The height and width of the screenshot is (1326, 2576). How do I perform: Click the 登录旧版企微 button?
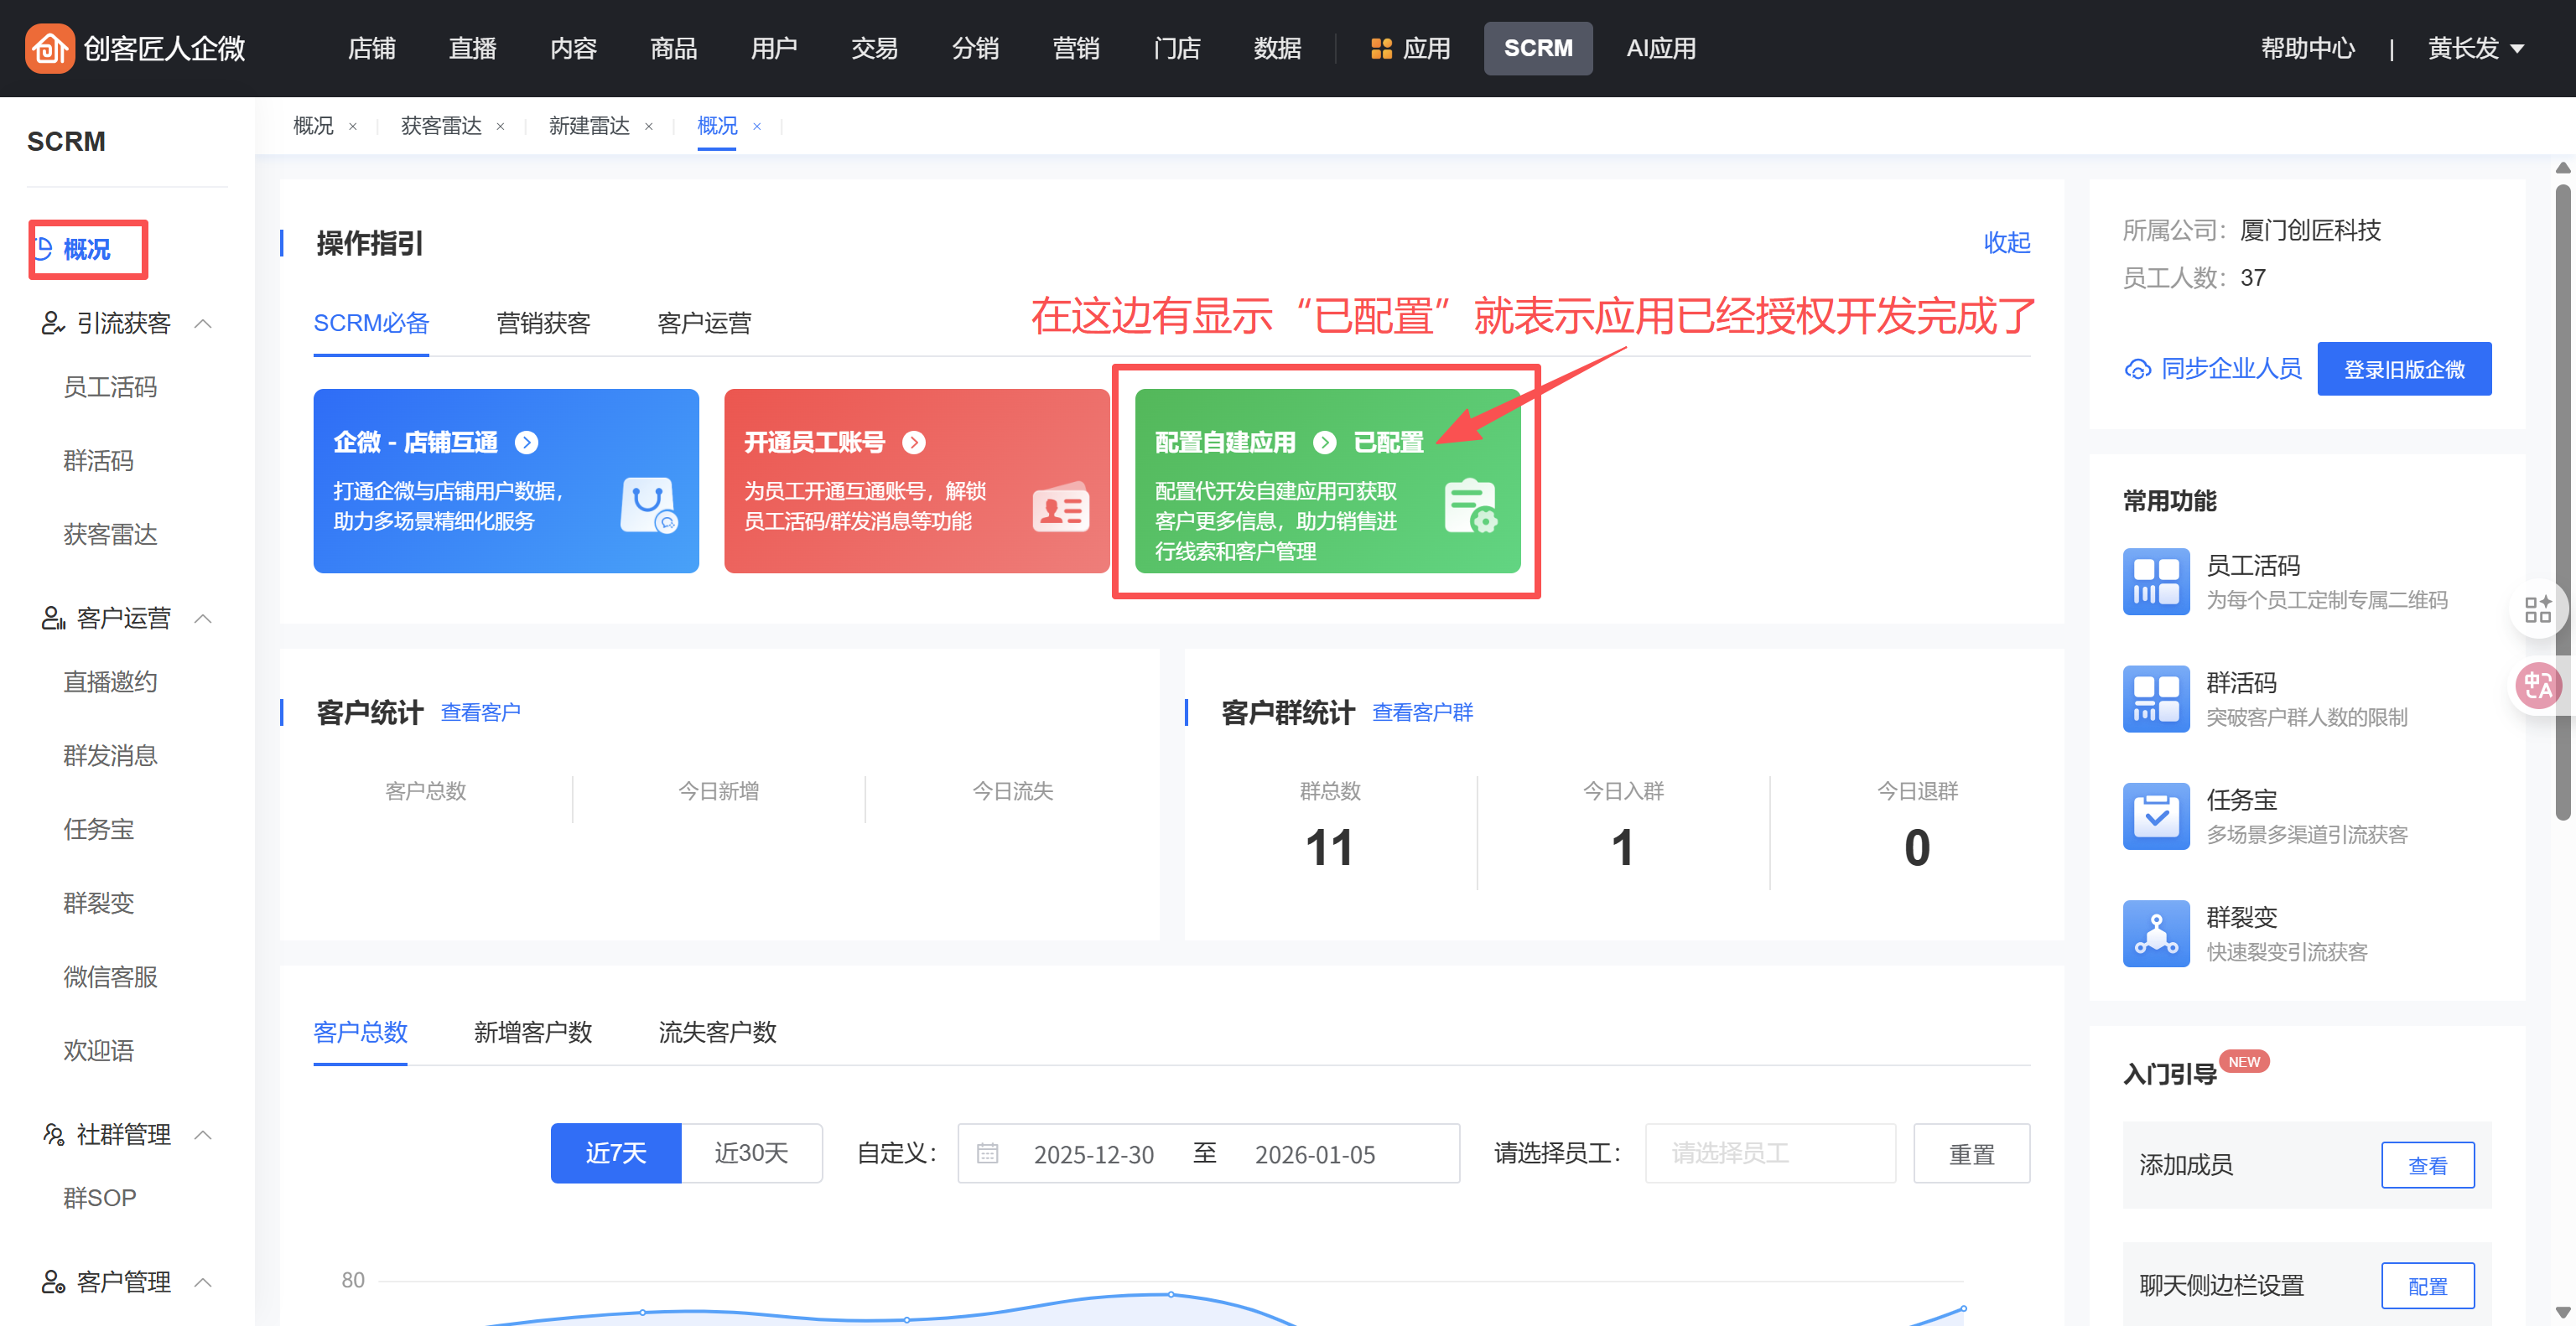(x=2403, y=370)
